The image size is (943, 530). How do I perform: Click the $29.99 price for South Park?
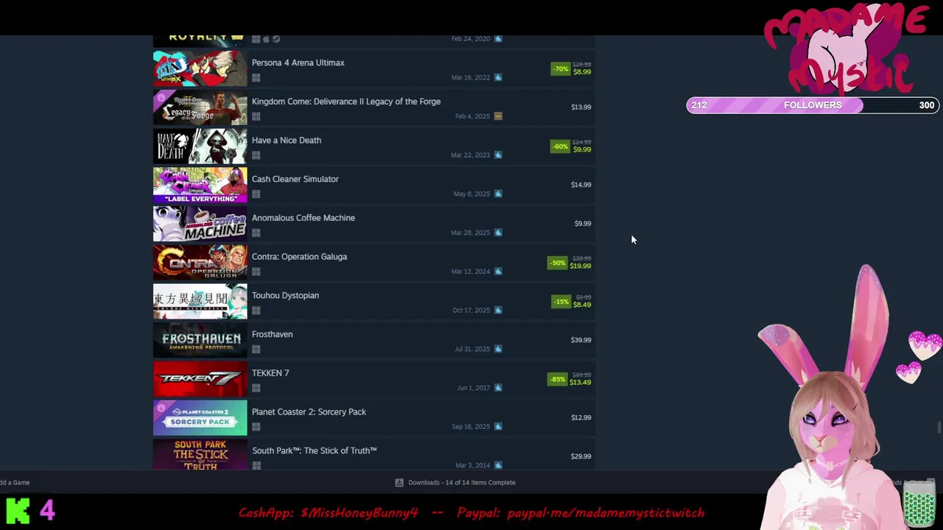581,456
